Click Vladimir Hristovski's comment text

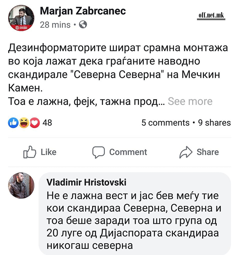click(133, 221)
